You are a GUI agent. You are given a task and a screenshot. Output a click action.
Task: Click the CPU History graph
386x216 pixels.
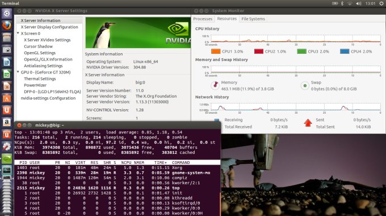[296, 39]
